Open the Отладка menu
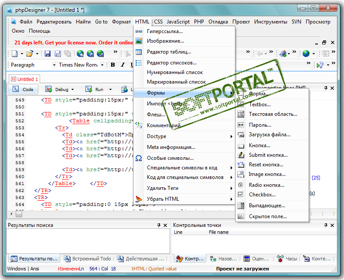This screenshot has height=280, width=344. coord(218,22)
